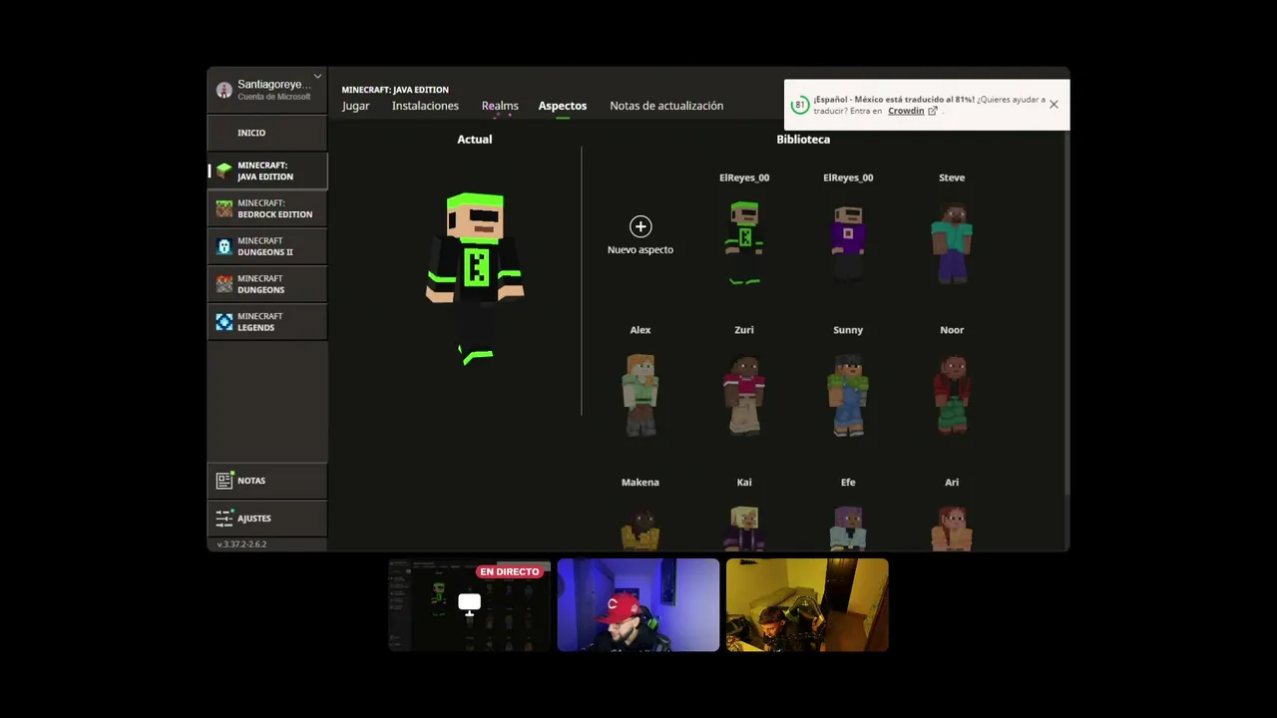Pick the Efe skin

click(x=848, y=528)
